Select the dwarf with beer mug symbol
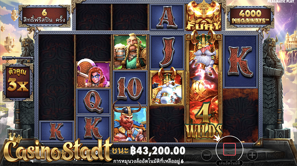 [x=130, y=52]
